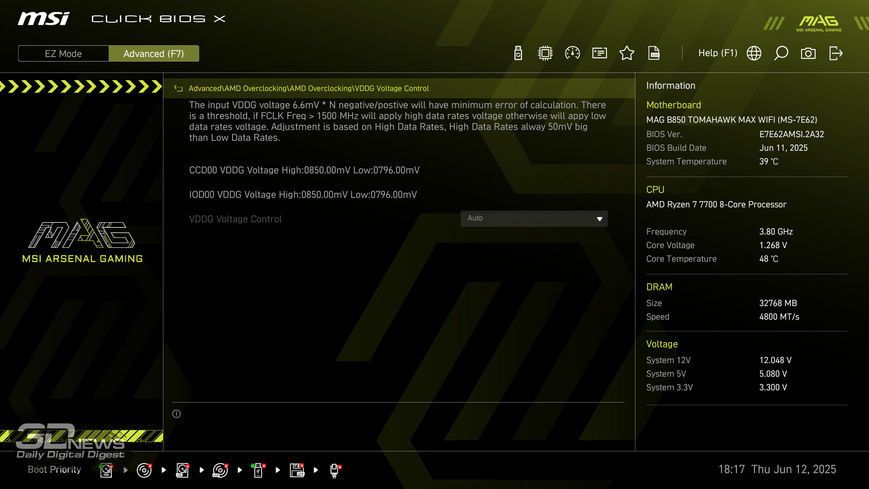Screen dimensions: 869x489
Task: Click the Motherboard section heading
Action: tap(673, 105)
